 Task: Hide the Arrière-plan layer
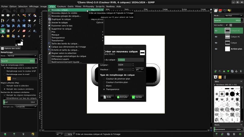click(x=216, y=49)
